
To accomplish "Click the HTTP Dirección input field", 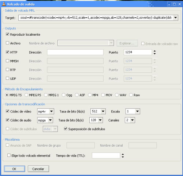I will 75,52.
